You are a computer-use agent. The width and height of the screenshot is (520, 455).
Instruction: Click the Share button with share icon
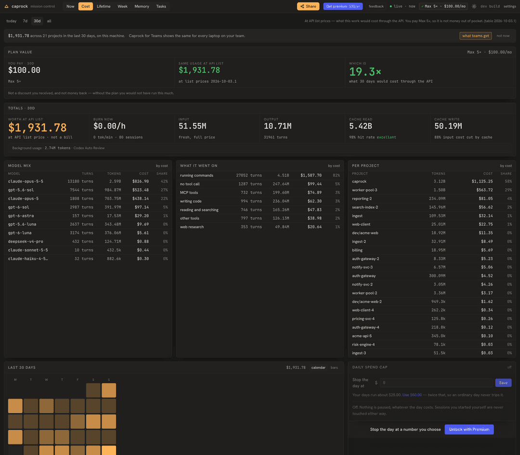[x=308, y=6]
